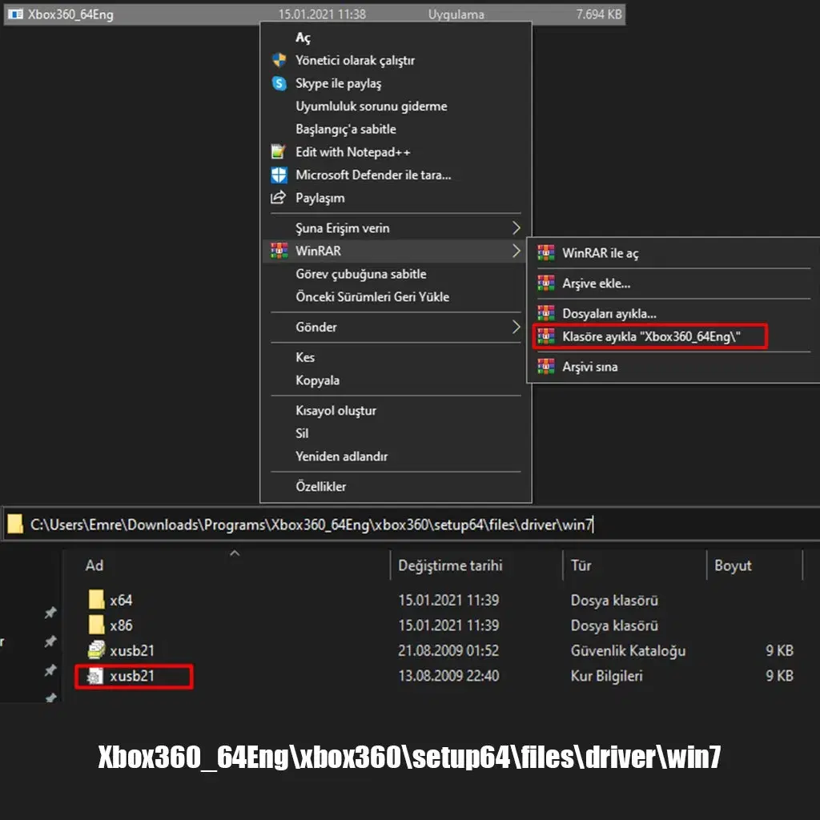820x820 pixels.
Task: Expand the Gönder submenu arrow
Action: 517,328
